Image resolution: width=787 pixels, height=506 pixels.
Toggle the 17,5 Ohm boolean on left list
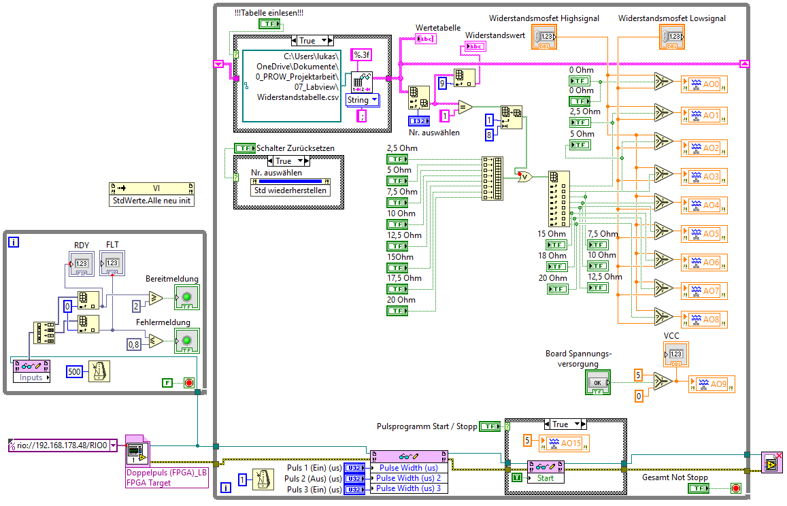click(397, 289)
